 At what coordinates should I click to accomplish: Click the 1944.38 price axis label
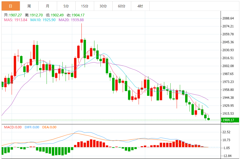[228, 98]
